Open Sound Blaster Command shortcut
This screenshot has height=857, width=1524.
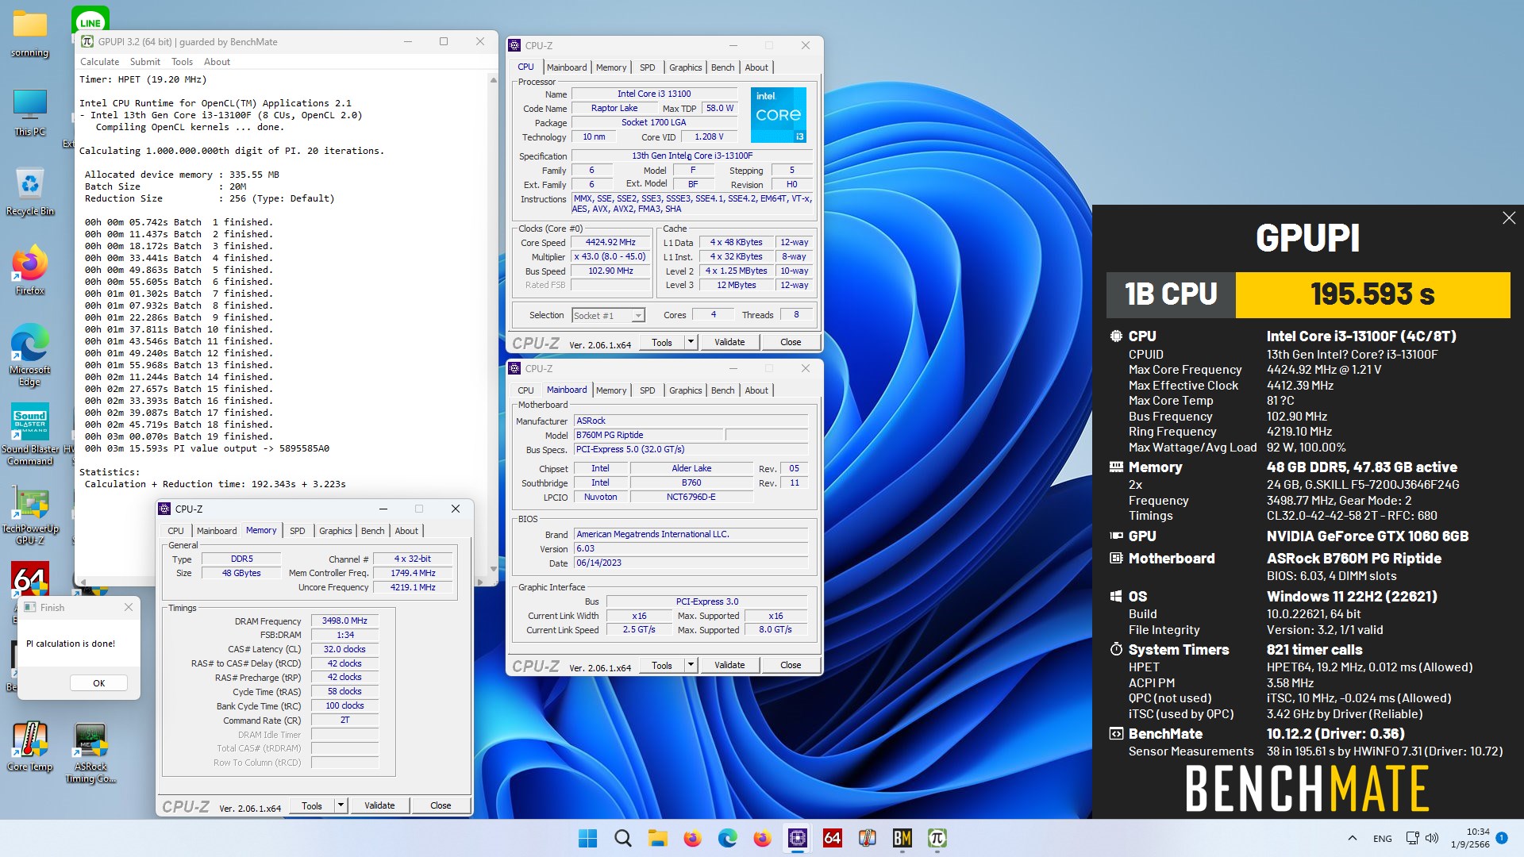tap(29, 435)
